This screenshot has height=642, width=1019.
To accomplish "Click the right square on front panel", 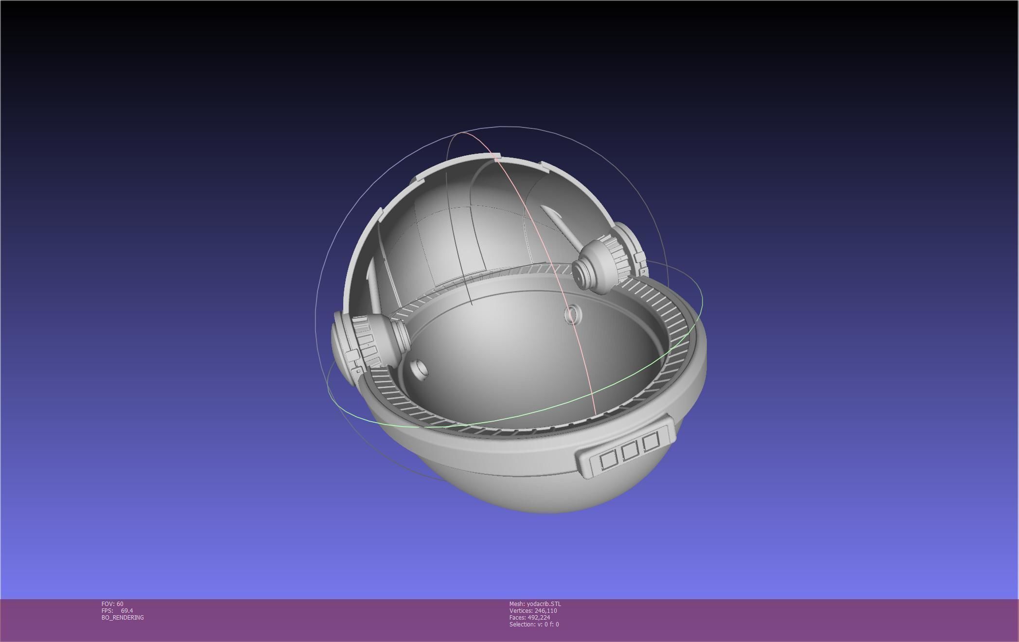I will click(x=650, y=442).
